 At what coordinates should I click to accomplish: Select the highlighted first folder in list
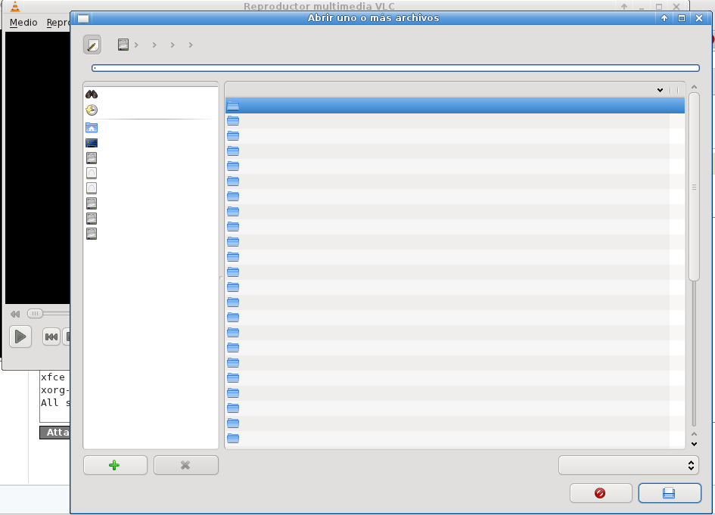[454, 106]
